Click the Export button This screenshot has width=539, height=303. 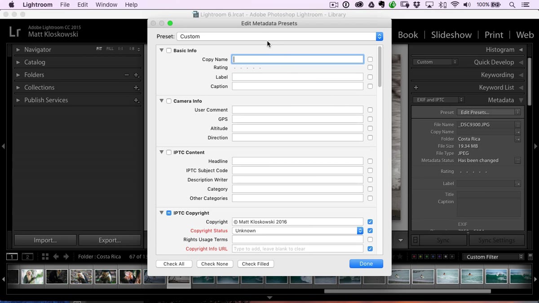110,240
